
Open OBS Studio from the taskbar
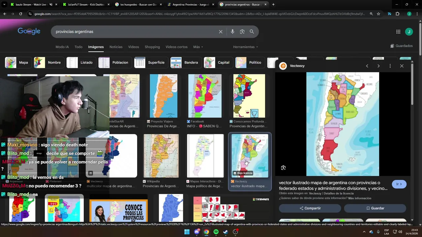(235, 232)
